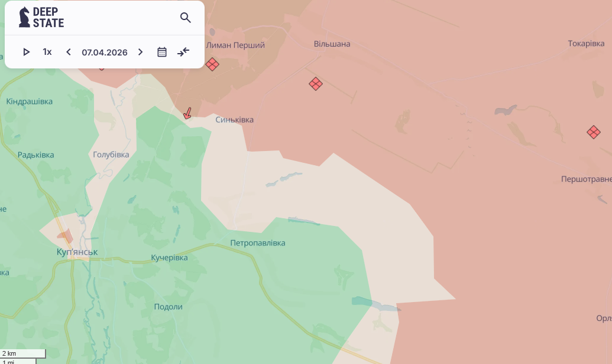Click the red attack arrow near Синьківка
The width and height of the screenshot is (612, 364).
pos(187,113)
